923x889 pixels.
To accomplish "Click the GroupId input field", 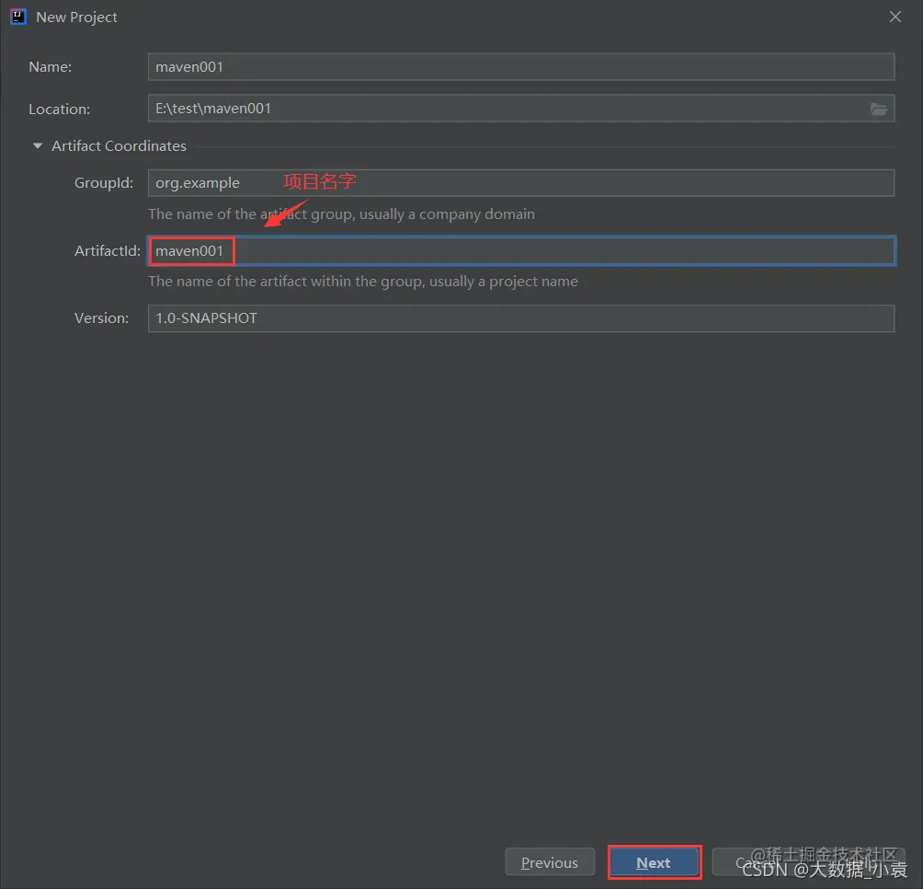I will 521,182.
